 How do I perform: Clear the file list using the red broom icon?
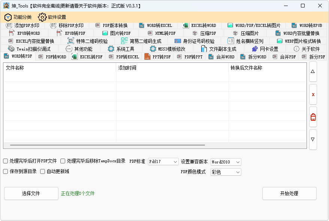pos(313,117)
